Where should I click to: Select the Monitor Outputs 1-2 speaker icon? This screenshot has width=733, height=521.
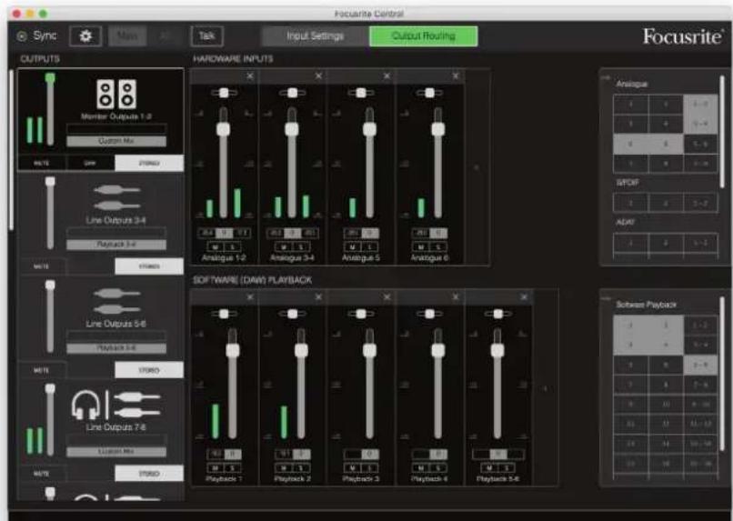116,94
